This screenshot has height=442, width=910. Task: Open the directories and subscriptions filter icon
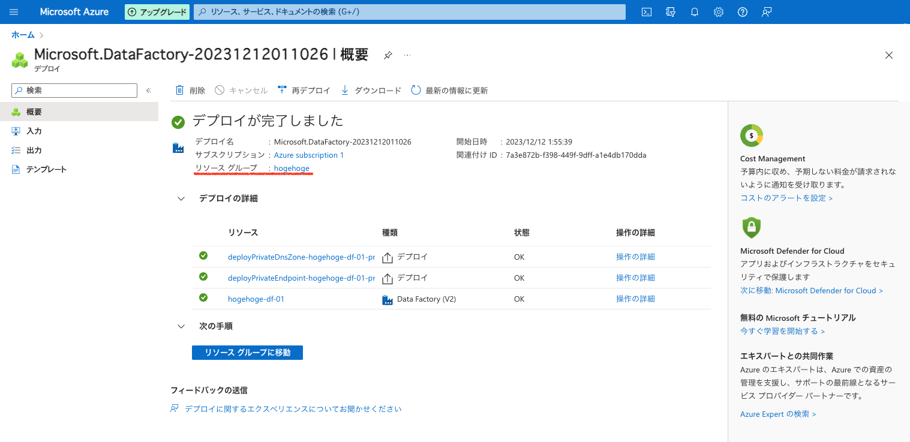tap(671, 12)
